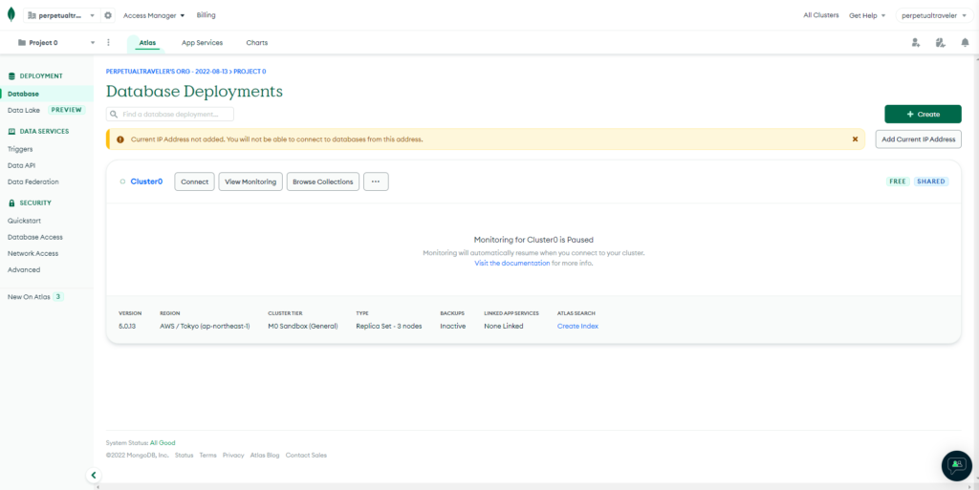The height and width of the screenshot is (490, 979).
Task: Open the Billing page
Action: [x=207, y=15]
